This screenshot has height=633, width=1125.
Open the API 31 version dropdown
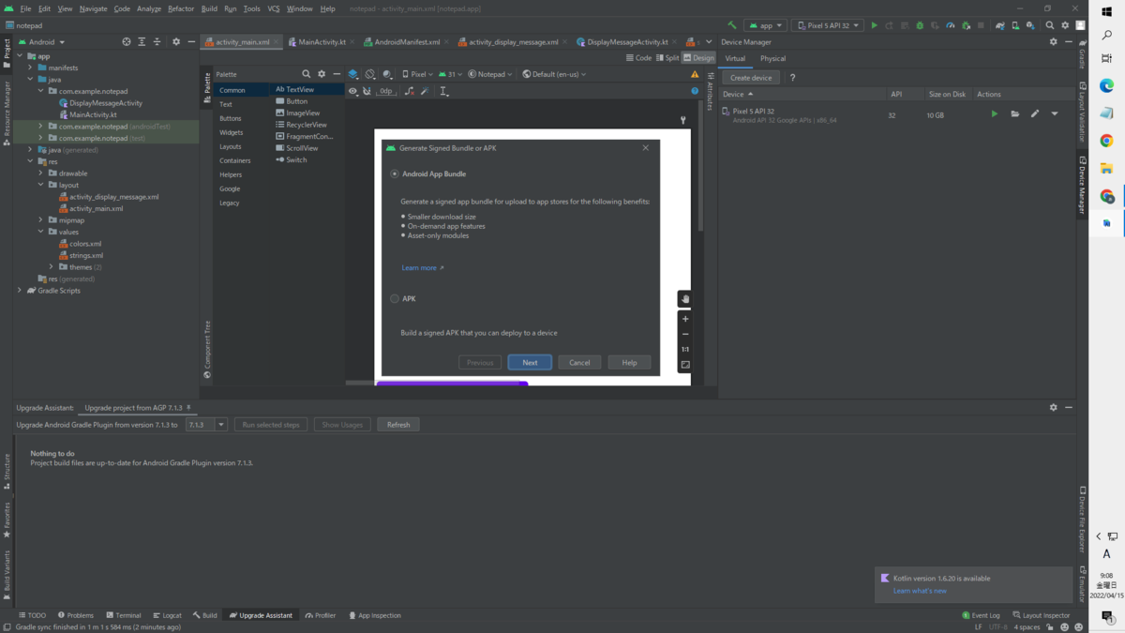pyautogui.click(x=450, y=74)
